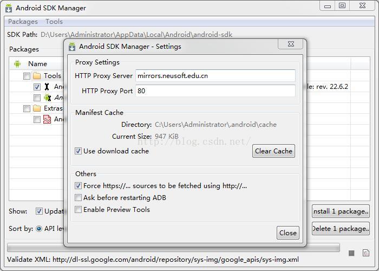Screen dimensions: 379x271
Task: Click the black wrench tool icon
Action: click(x=47, y=87)
